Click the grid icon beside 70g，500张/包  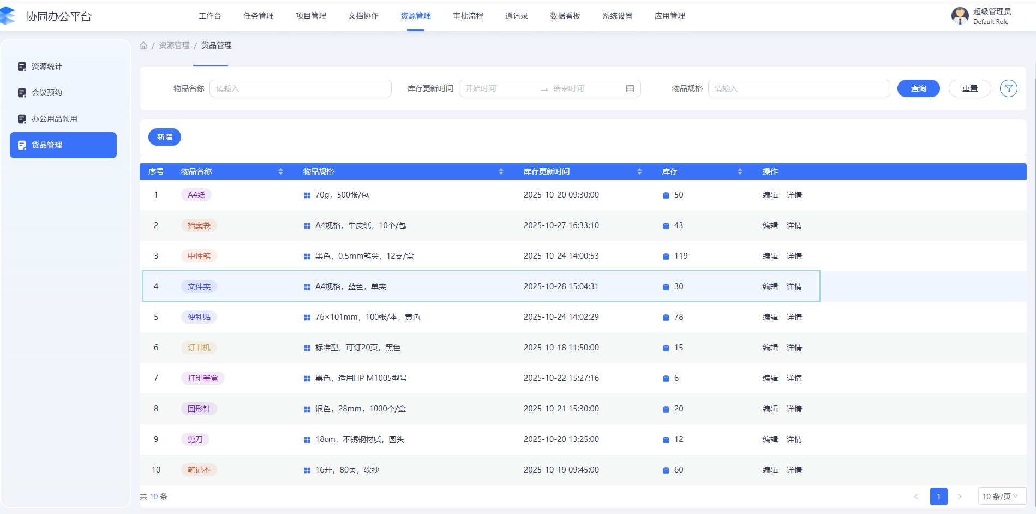click(307, 195)
